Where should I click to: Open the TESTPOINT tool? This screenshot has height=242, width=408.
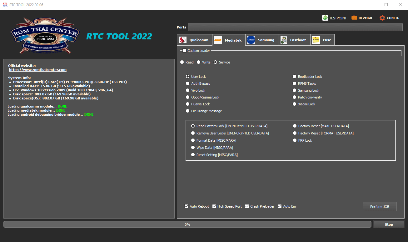click(x=334, y=18)
